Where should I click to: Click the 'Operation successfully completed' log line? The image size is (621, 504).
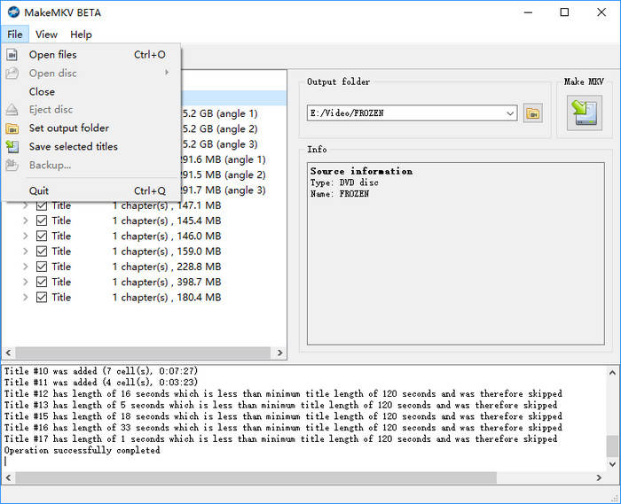83,450
